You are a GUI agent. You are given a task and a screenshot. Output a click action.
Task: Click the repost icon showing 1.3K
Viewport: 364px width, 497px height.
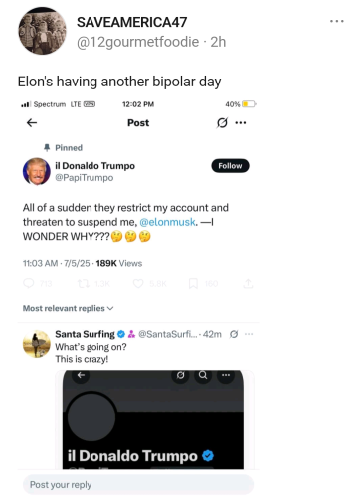[83, 283]
